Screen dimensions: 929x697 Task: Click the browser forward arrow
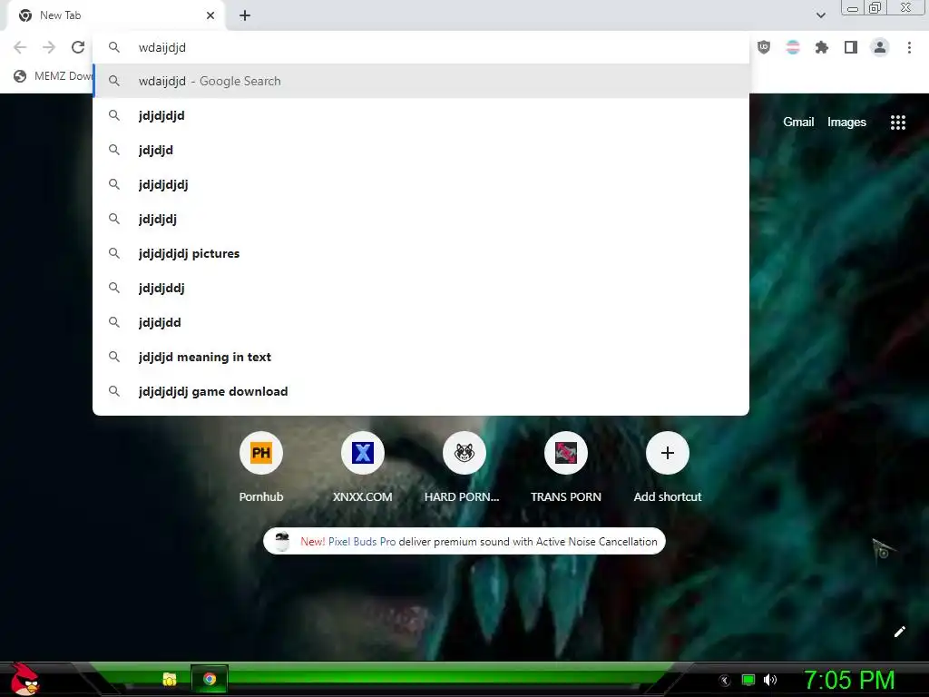[49, 47]
